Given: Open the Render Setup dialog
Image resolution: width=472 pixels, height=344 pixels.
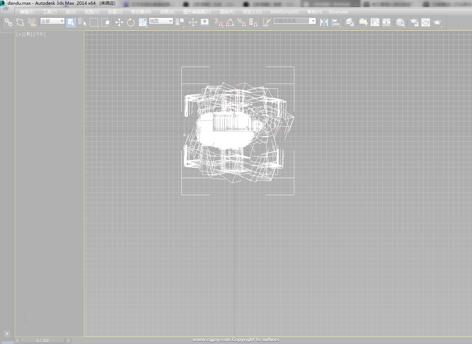Looking at the screenshot, I should tap(414, 22).
